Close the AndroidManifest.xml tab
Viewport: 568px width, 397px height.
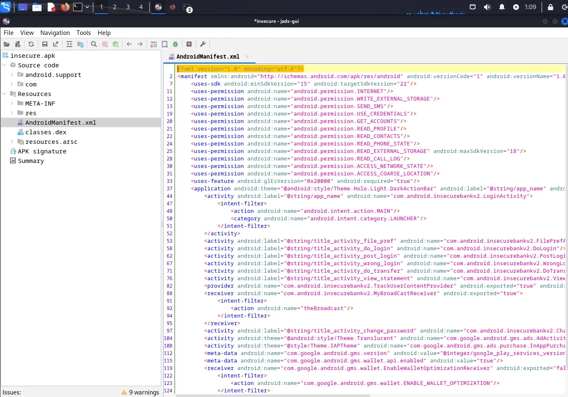(x=247, y=57)
